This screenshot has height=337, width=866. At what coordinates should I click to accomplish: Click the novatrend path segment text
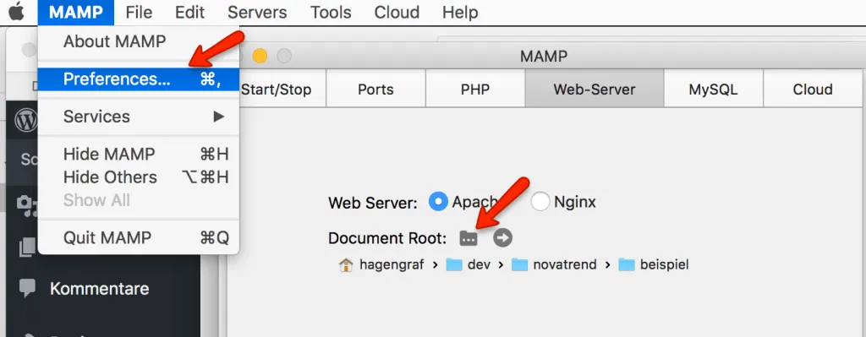[564, 264]
